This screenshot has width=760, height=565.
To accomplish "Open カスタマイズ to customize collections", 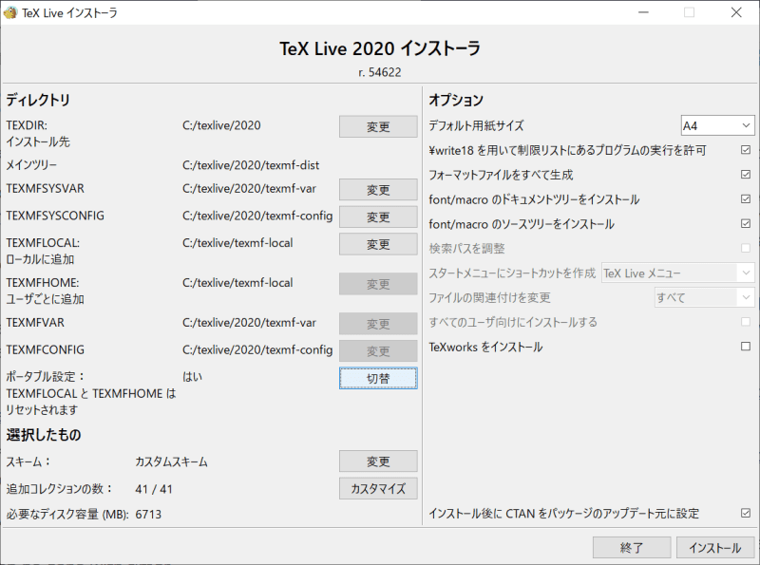I will pyautogui.click(x=378, y=488).
